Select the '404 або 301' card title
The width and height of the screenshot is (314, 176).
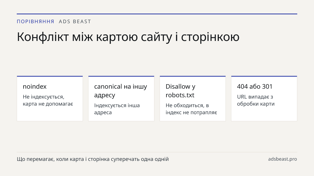coord(255,87)
